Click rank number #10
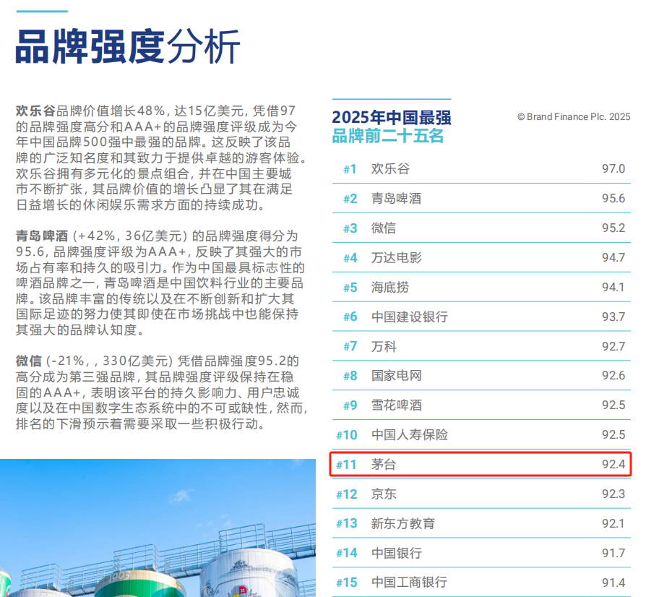 [346, 435]
